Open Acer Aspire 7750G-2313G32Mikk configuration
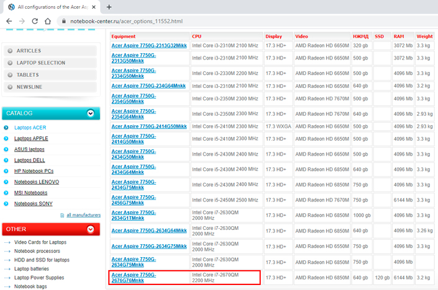Screen dimensions: 438x290 tap(149, 46)
